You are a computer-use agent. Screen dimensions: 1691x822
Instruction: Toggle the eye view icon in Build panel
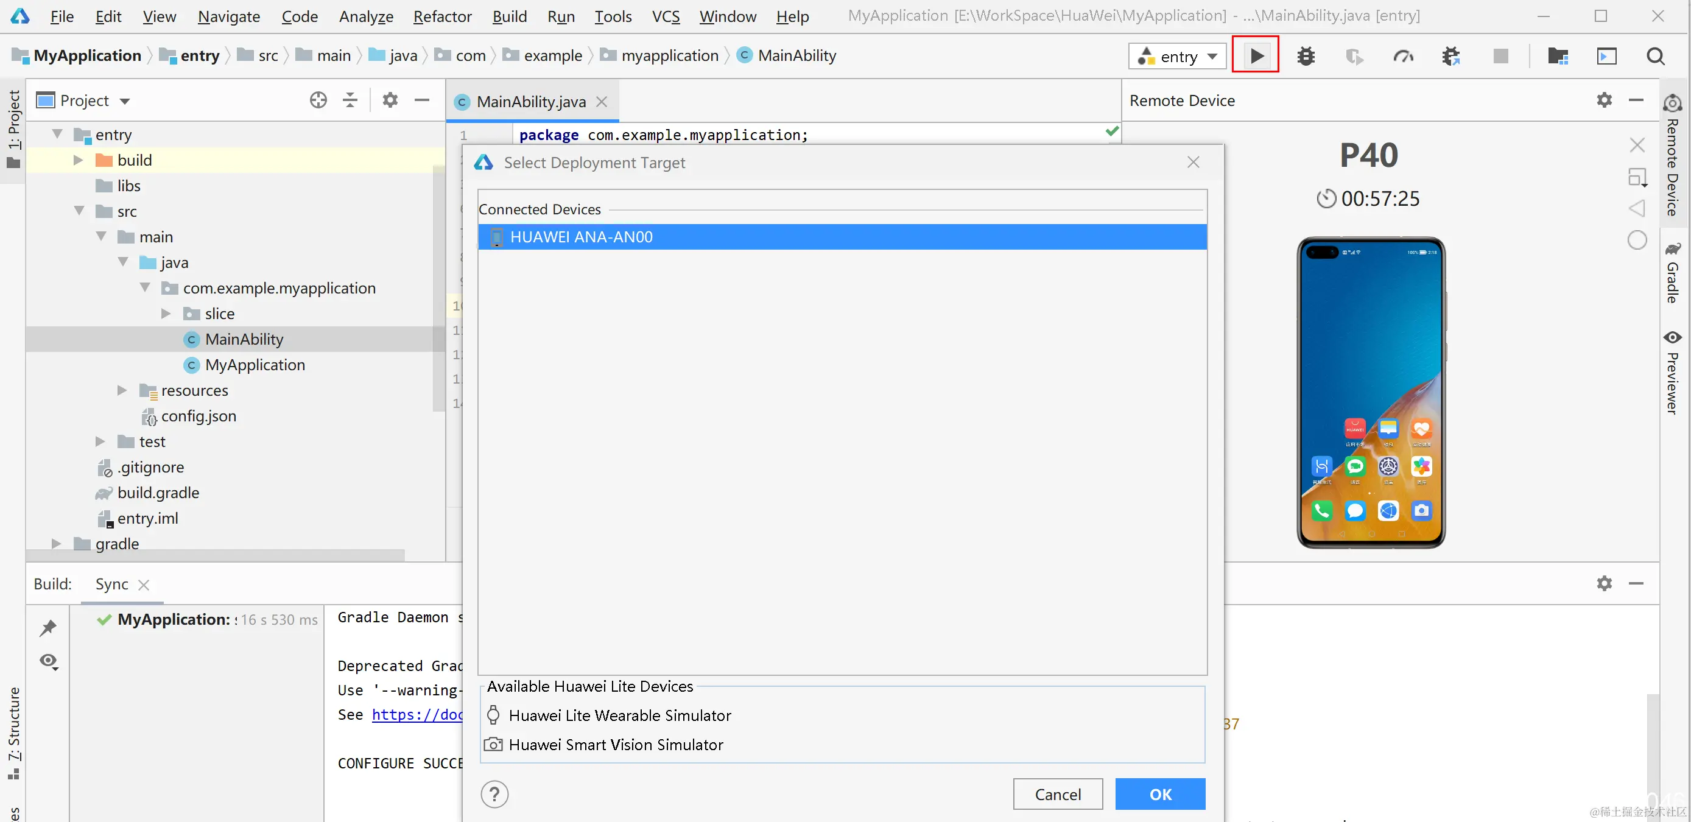pyautogui.click(x=49, y=661)
